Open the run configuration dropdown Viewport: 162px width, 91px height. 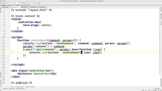click(x=15, y=3)
